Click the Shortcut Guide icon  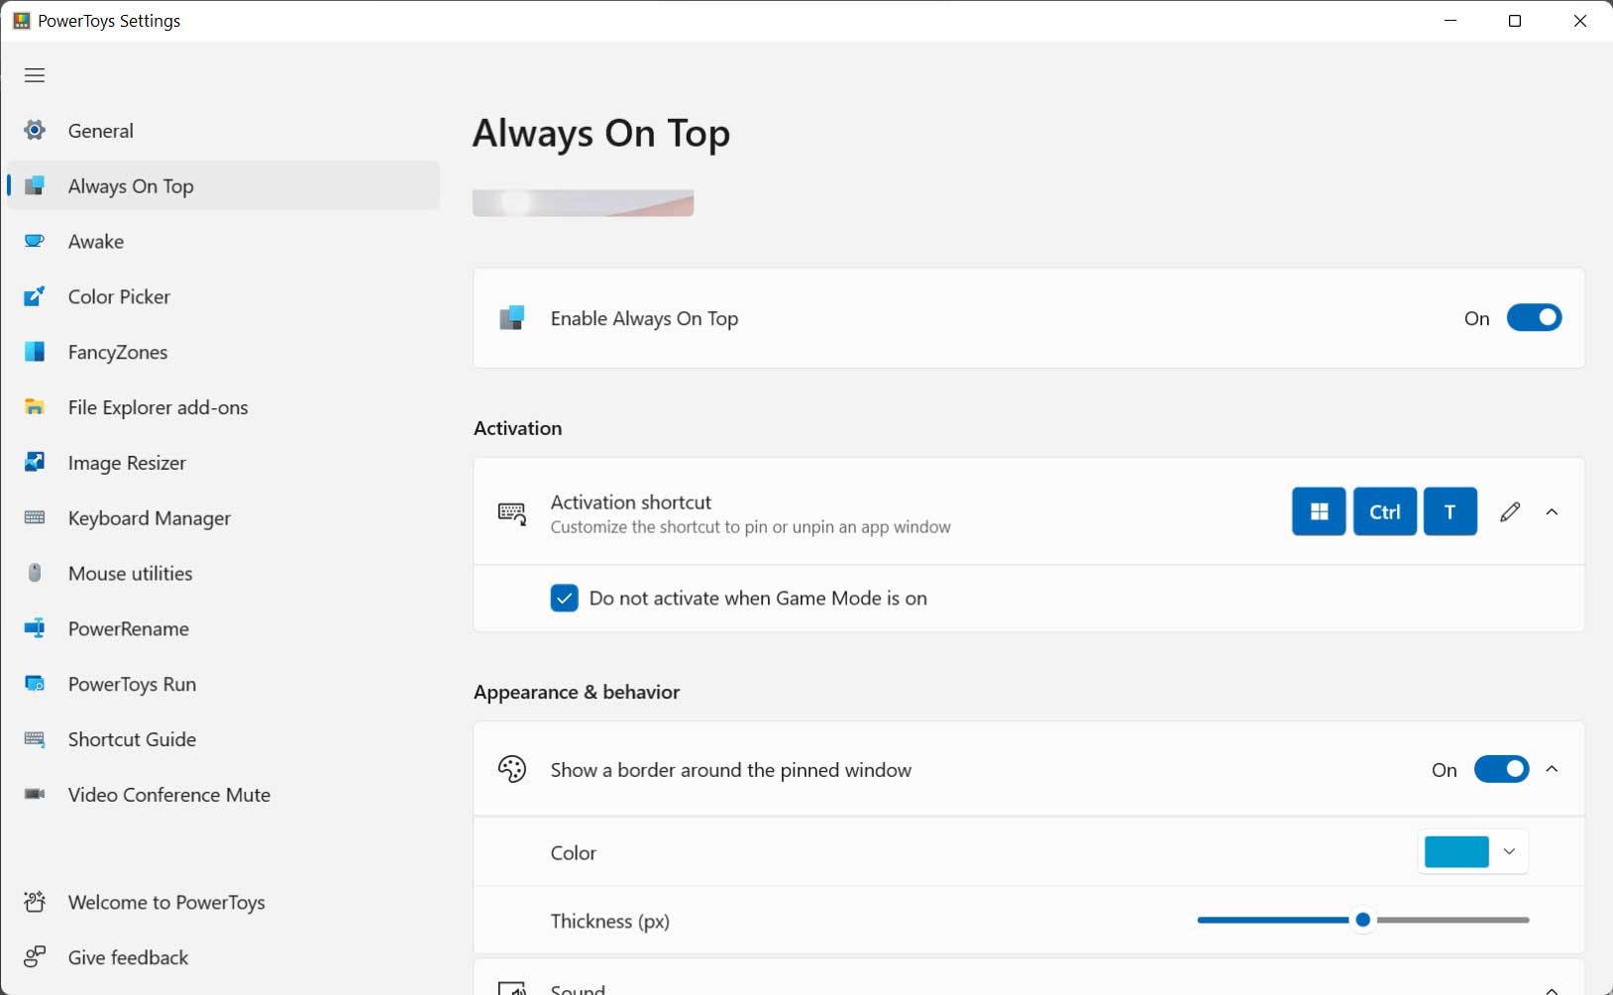(x=35, y=739)
